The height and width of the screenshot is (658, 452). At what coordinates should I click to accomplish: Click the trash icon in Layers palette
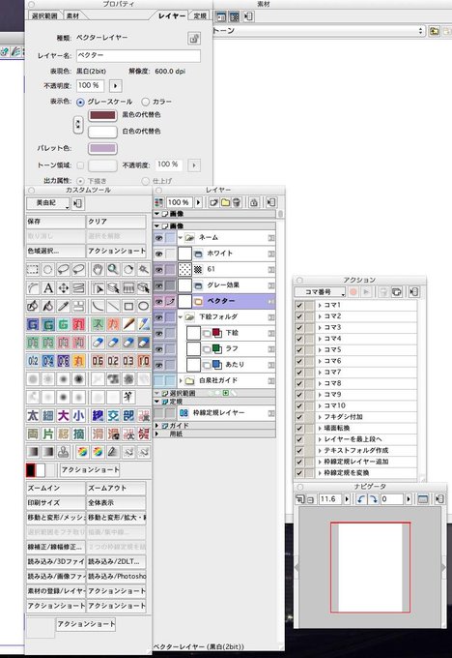237,202
